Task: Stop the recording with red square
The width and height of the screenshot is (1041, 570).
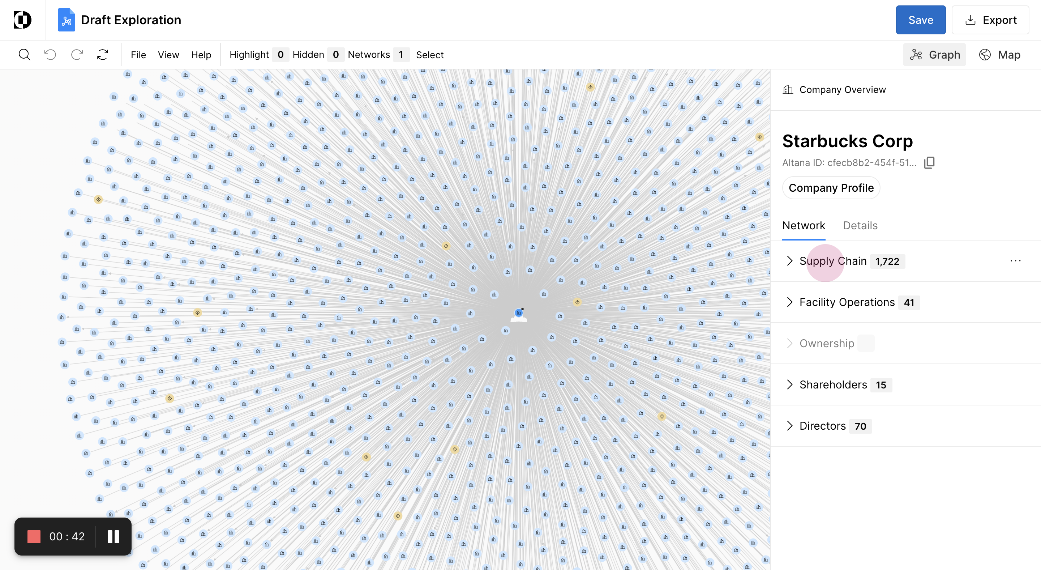Action: (x=34, y=536)
